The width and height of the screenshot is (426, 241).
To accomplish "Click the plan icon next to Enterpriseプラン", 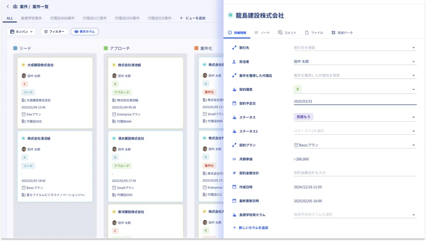I will pyautogui.click(x=114, y=114).
